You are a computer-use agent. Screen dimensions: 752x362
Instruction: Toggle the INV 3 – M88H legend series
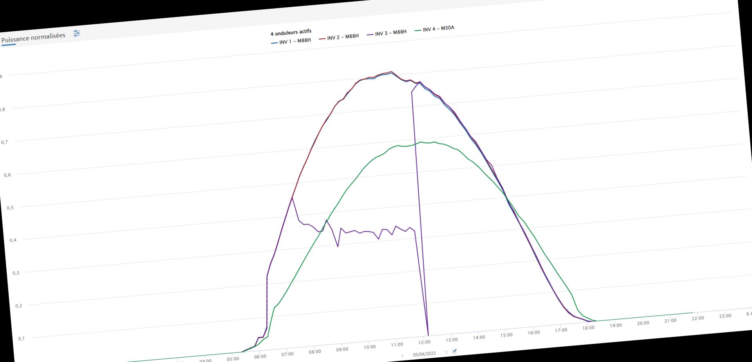coord(387,33)
